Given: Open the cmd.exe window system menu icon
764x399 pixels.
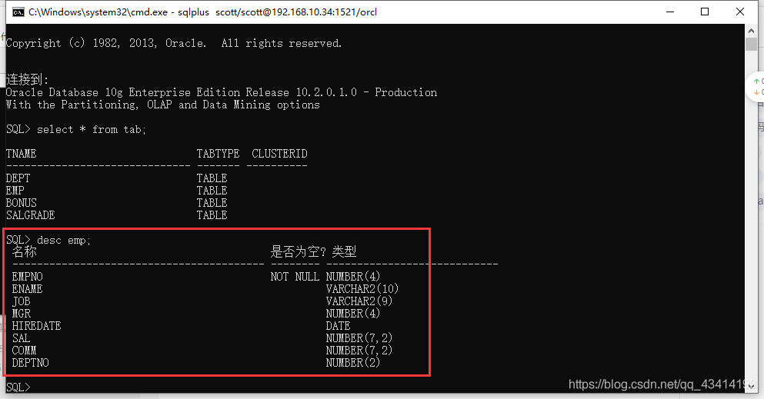Looking at the screenshot, I should click(18, 12).
